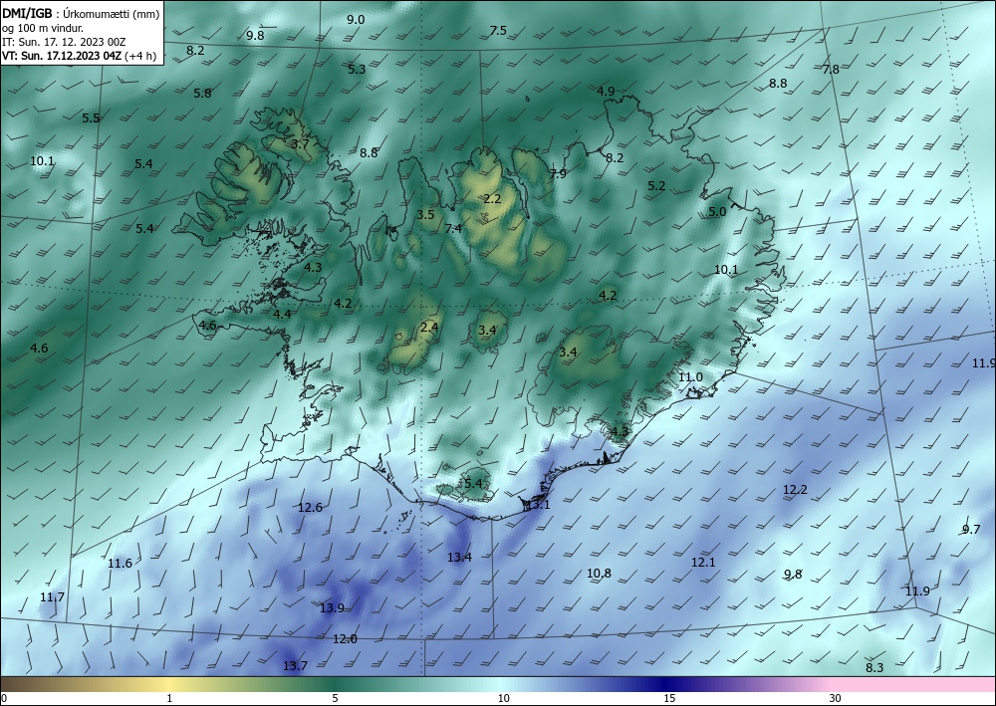Click the precipitation value 9.0
The height and width of the screenshot is (706, 996).
click(x=356, y=20)
